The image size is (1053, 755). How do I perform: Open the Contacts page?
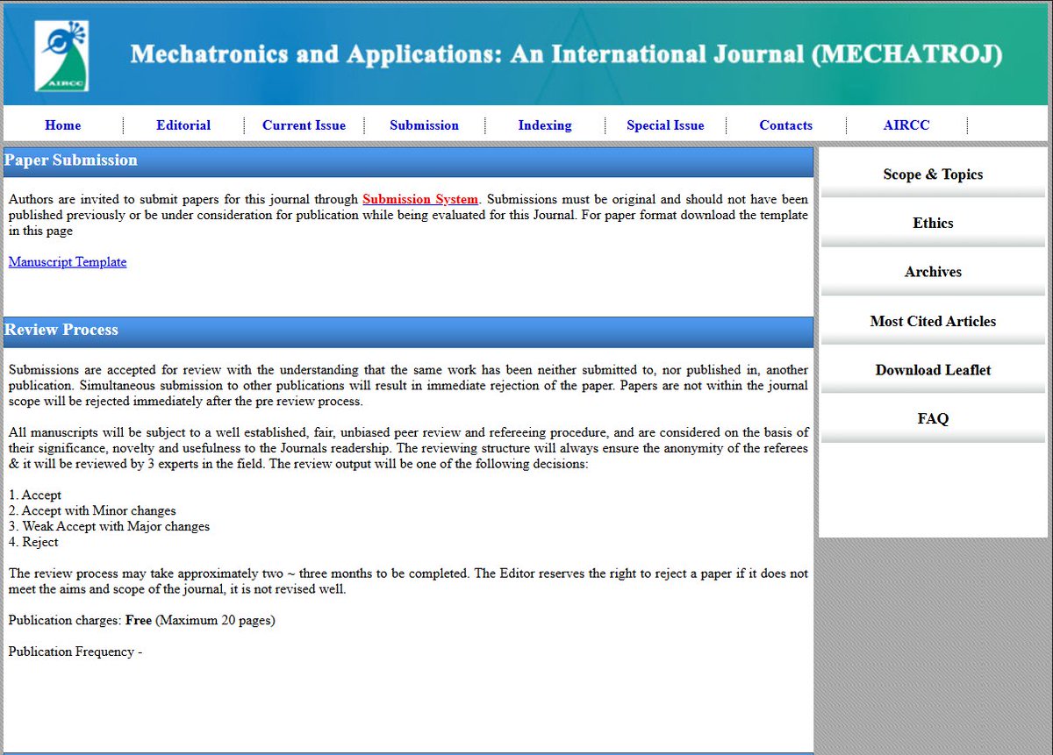click(x=786, y=125)
